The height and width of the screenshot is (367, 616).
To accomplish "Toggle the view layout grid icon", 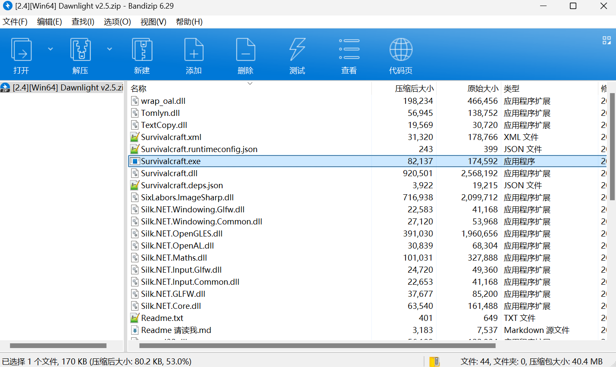I will point(607,40).
